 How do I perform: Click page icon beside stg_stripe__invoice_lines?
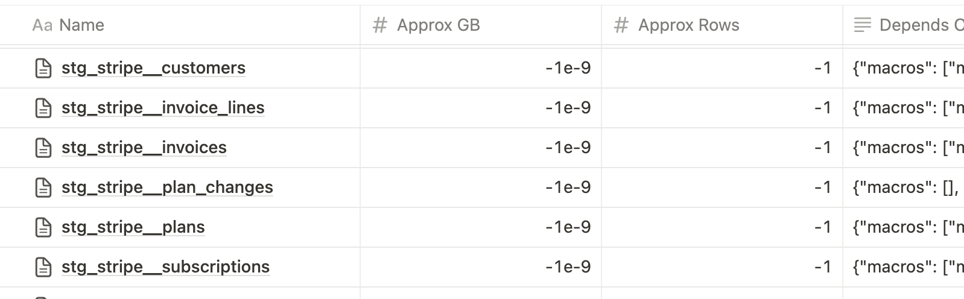click(43, 108)
